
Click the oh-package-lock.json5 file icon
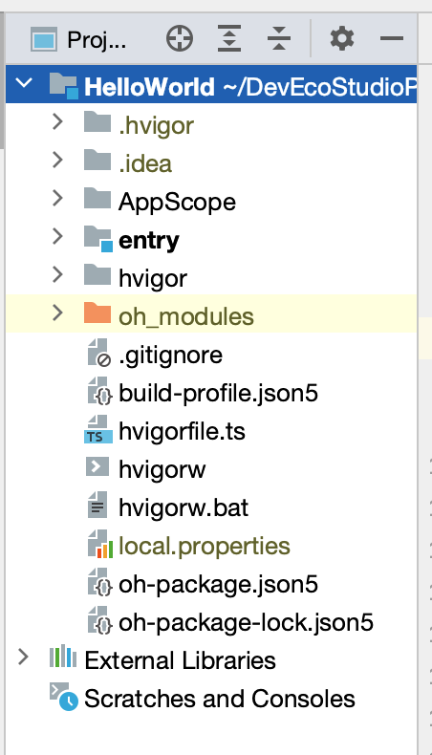99,620
